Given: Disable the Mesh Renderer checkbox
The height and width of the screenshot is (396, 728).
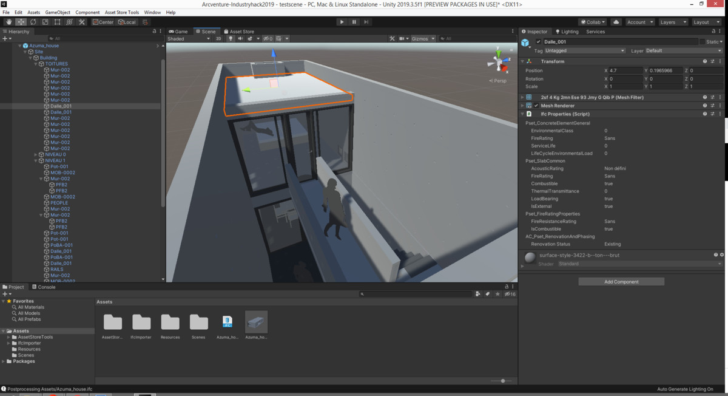Looking at the screenshot, I should 536,106.
